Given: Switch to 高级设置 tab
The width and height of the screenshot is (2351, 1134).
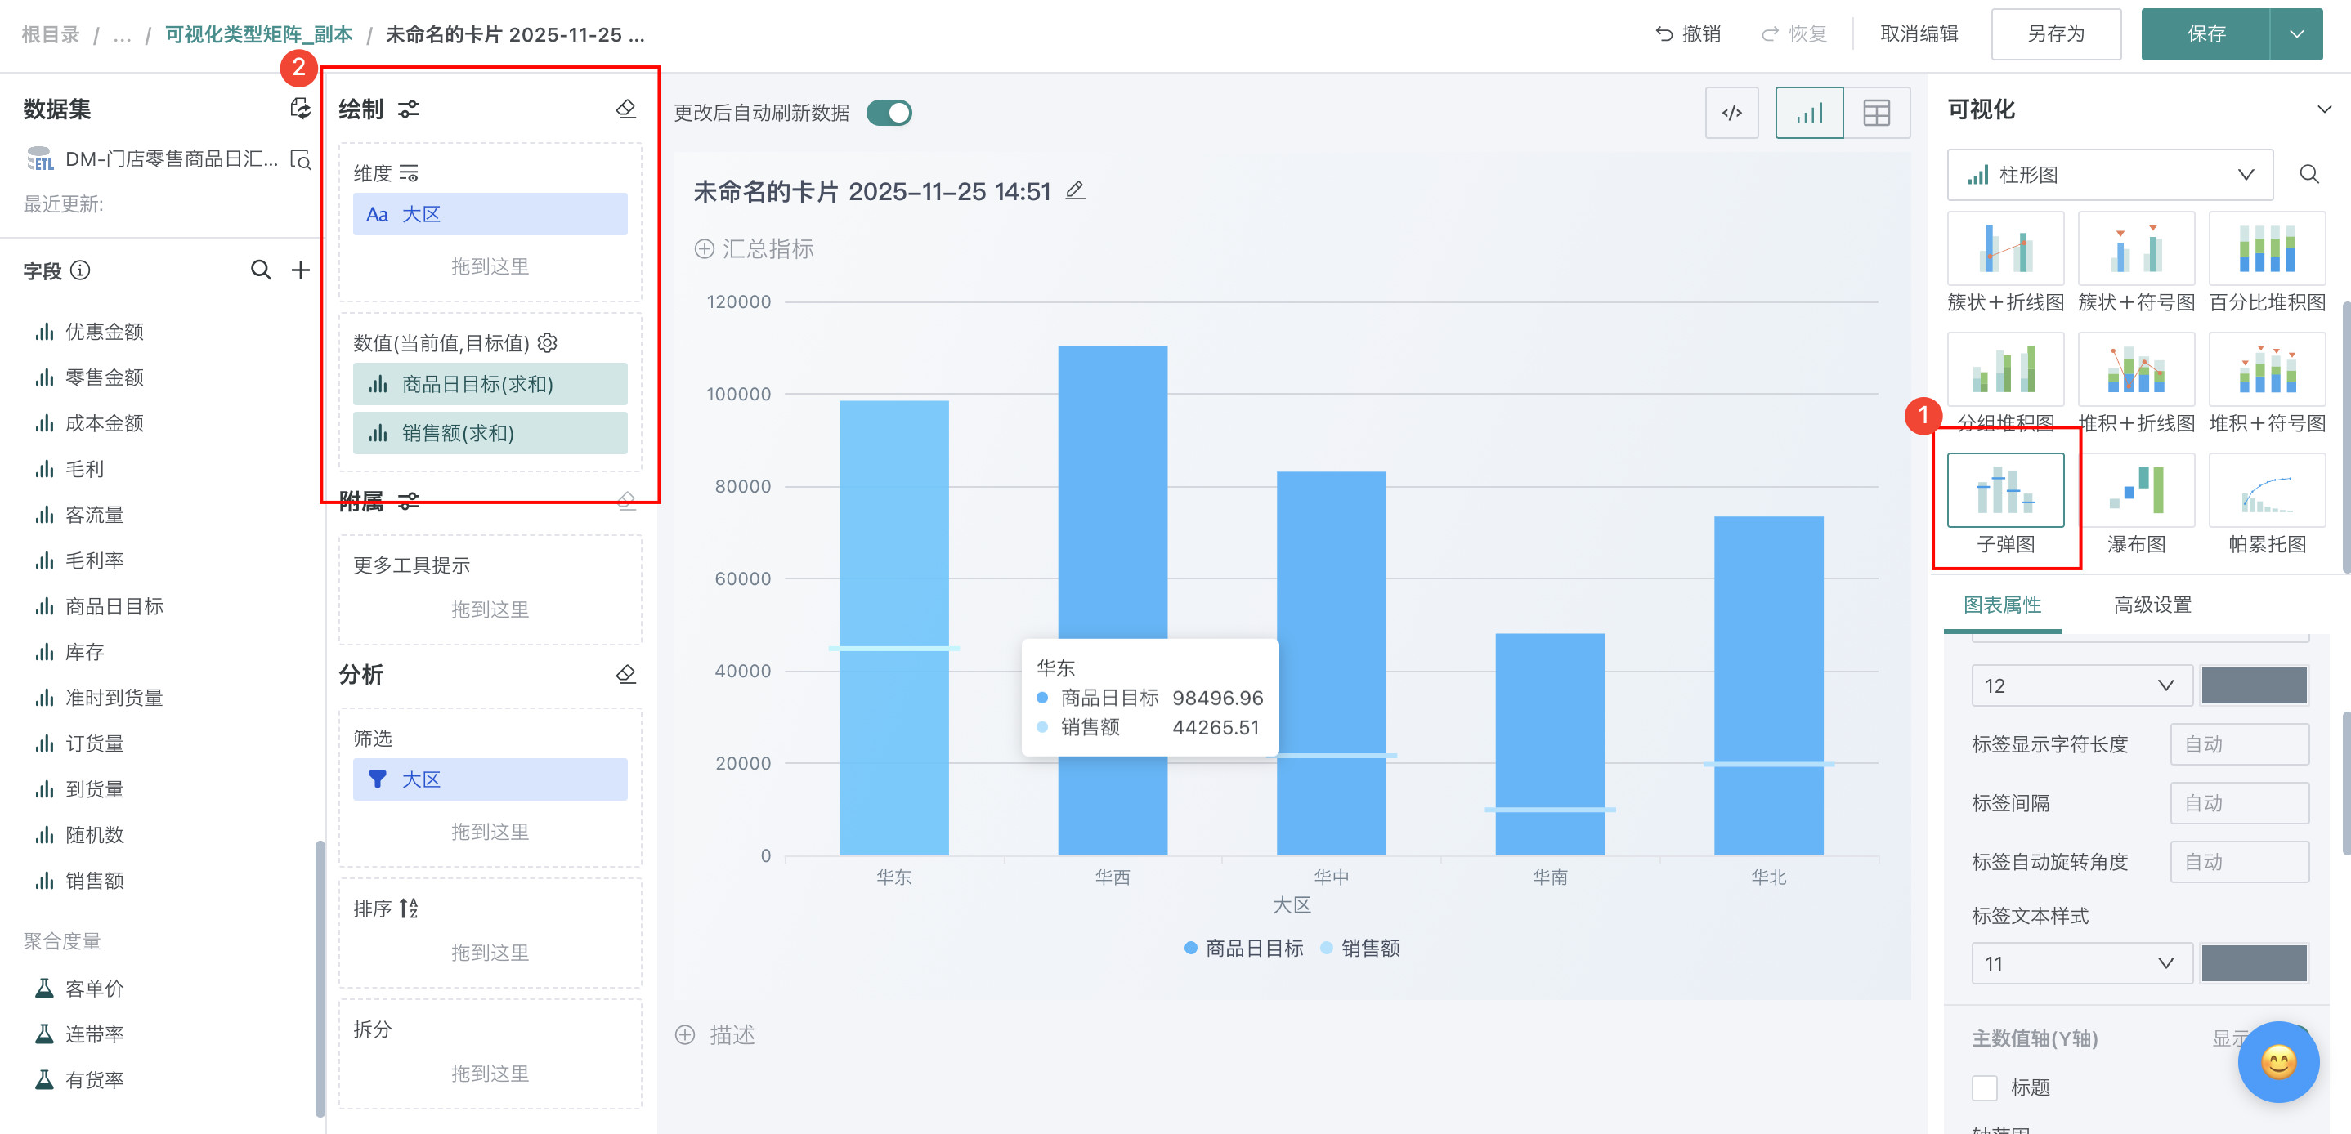Looking at the screenshot, I should tap(2152, 604).
